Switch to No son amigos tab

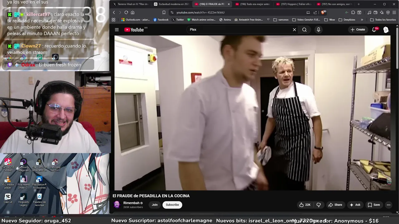tap(334, 4)
